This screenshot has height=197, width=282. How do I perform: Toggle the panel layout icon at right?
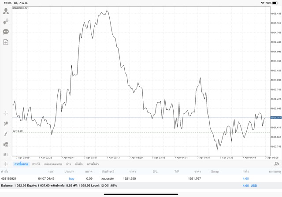pyautogui.click(x=277, y=164)
